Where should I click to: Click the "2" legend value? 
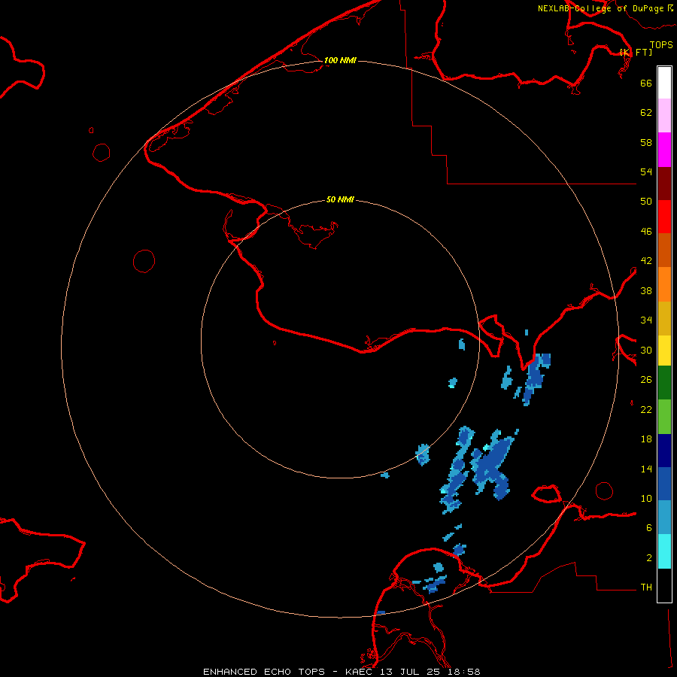tap(649, 558)
